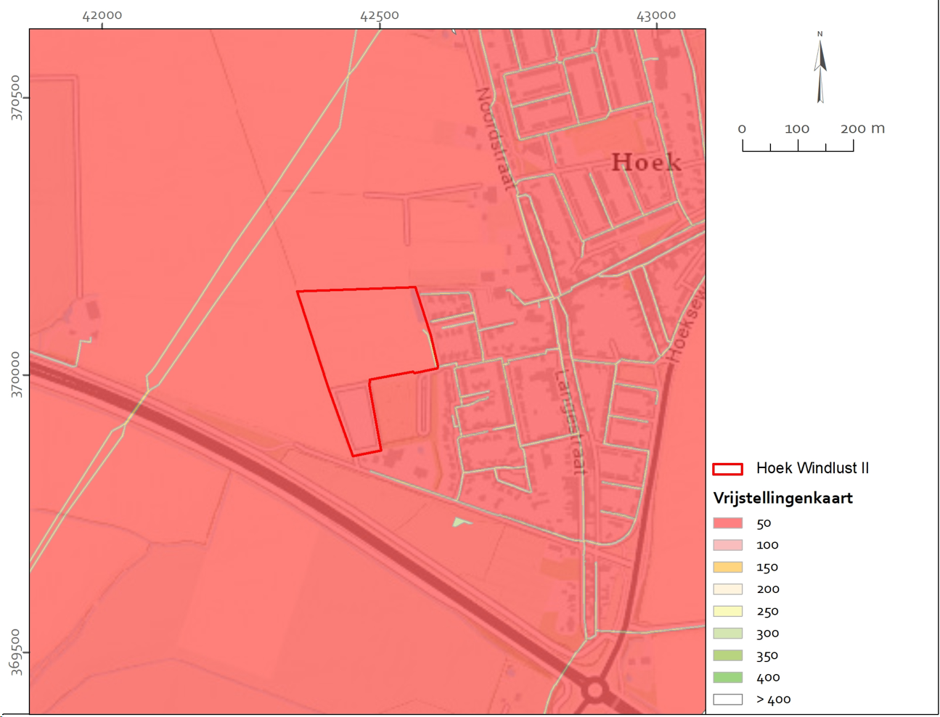
Task: Click the white > 400 legend swatch
Action: [x=727, y=700]
